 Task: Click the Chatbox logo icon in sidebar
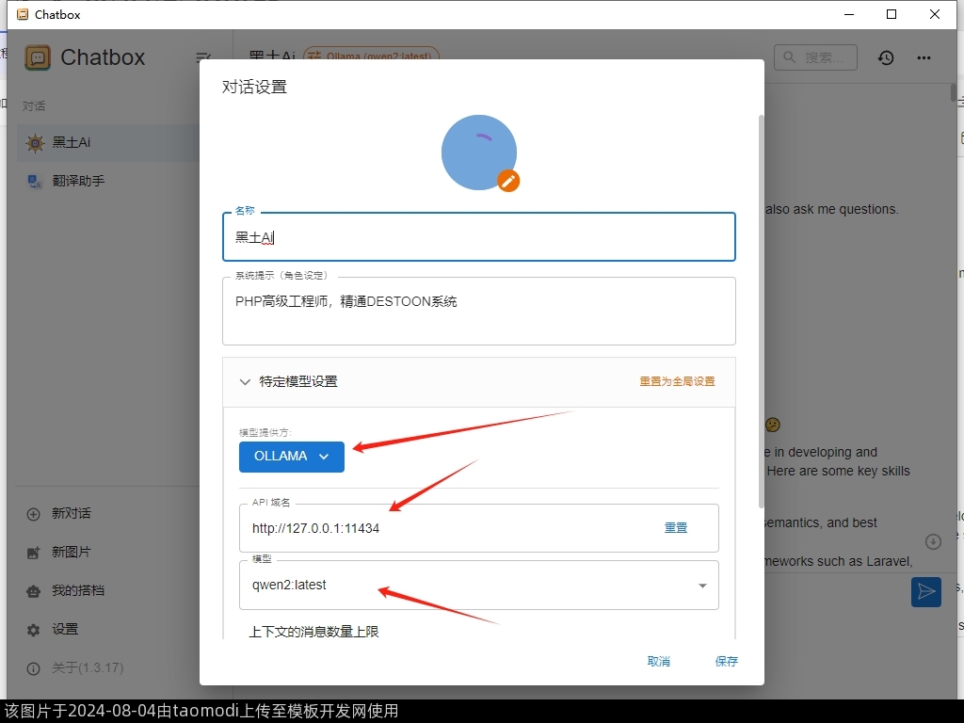click(38, 57)
